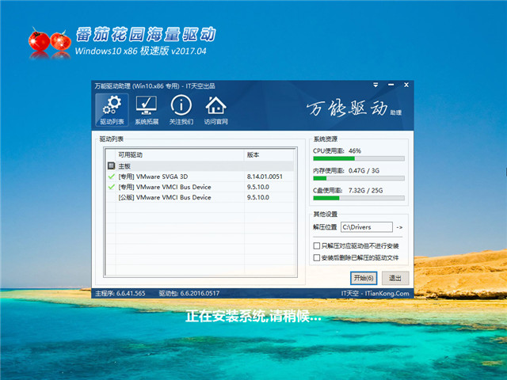Click the 解压位置 path field C:\Drivers
This screenshot has height=380, width=507.
[367, 227]
